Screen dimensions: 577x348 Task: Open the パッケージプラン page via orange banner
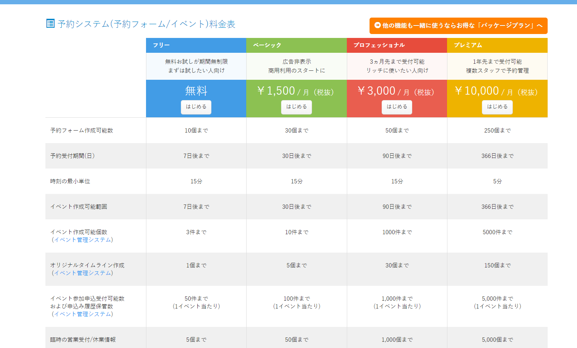pos(458,26)
